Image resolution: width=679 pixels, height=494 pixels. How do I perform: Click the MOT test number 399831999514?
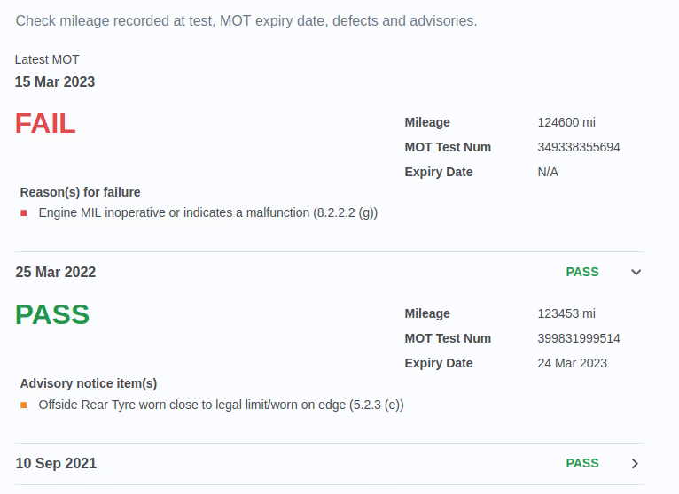pos(579,339)
